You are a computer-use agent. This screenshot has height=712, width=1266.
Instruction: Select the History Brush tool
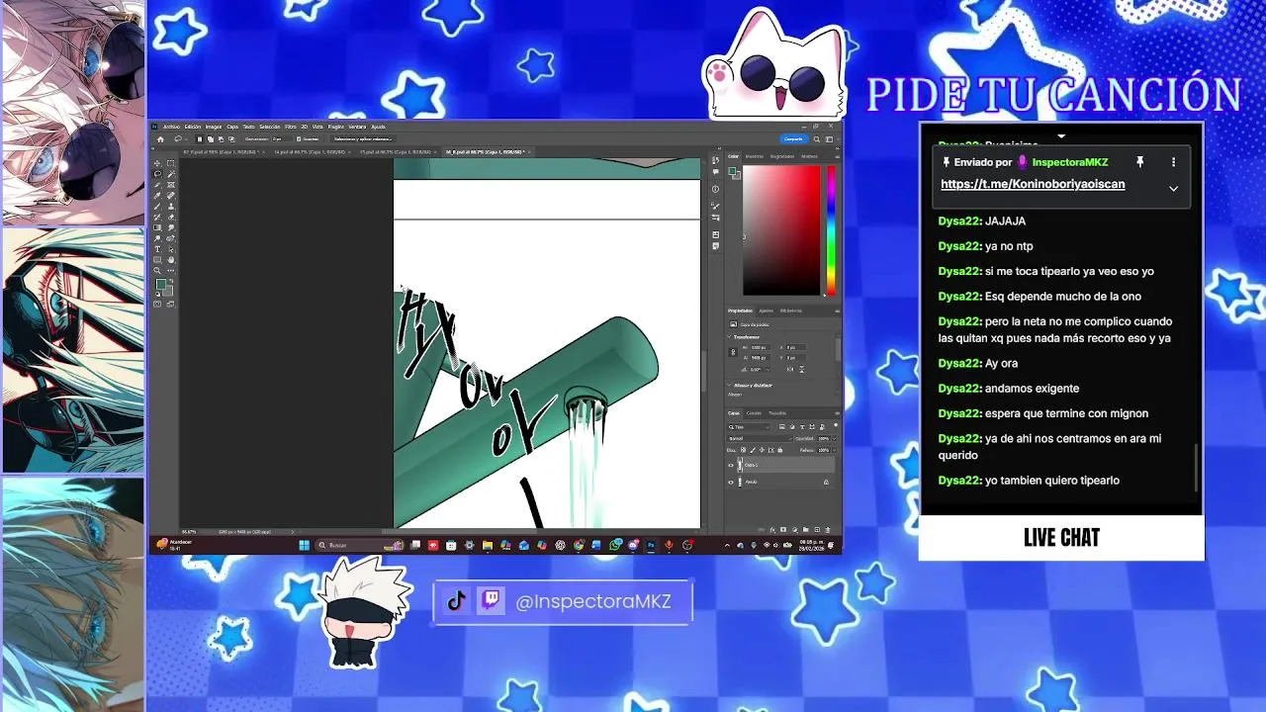pyautogui.click(x=157, y=217)
